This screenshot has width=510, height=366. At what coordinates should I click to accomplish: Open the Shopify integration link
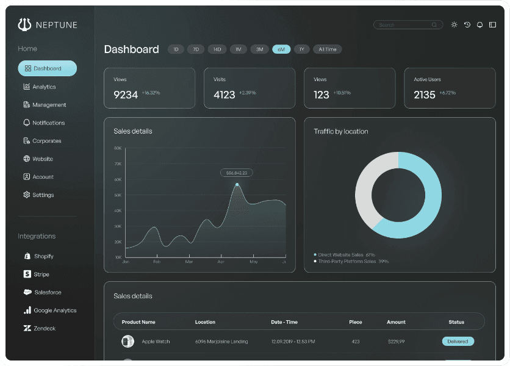point(43,256)
